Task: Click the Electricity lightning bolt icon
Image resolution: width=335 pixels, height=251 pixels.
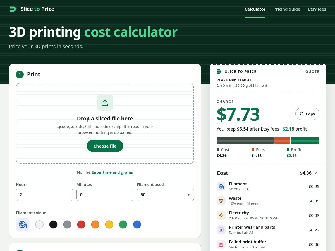Action: (221, 215)
